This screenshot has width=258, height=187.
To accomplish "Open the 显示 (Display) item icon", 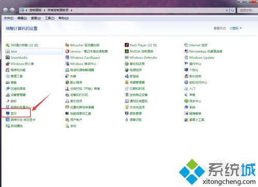I will tap(8, 113).
